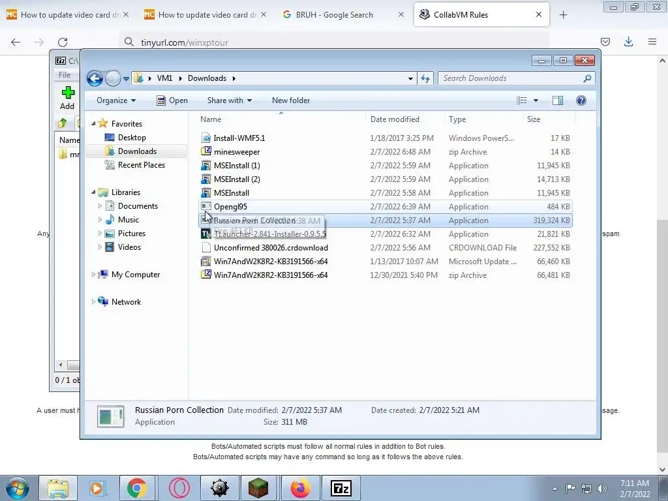This screenshot has height=501, width=668.
Task: Open the File menu in 7-Zip window
Action: [x=65, y=75]
